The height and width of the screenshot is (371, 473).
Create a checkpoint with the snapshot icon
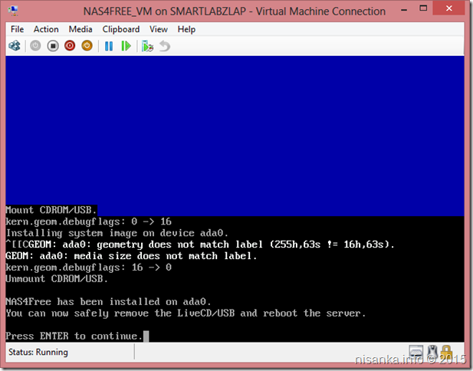[147, 46]
